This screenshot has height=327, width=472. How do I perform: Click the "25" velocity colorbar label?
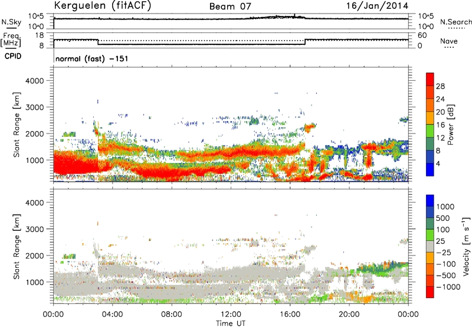441,241
